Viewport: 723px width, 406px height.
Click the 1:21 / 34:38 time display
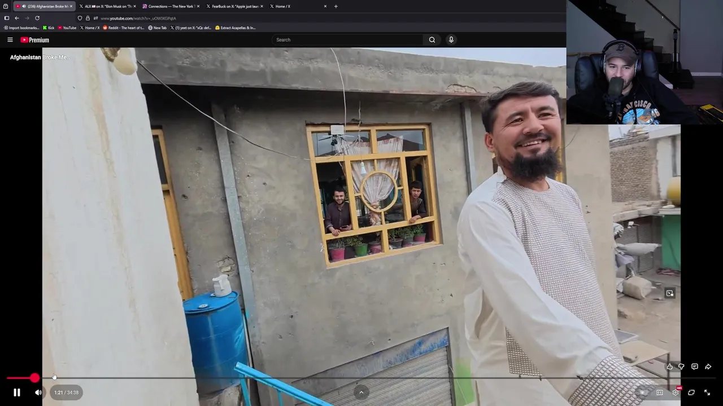[x=67, y=392]
